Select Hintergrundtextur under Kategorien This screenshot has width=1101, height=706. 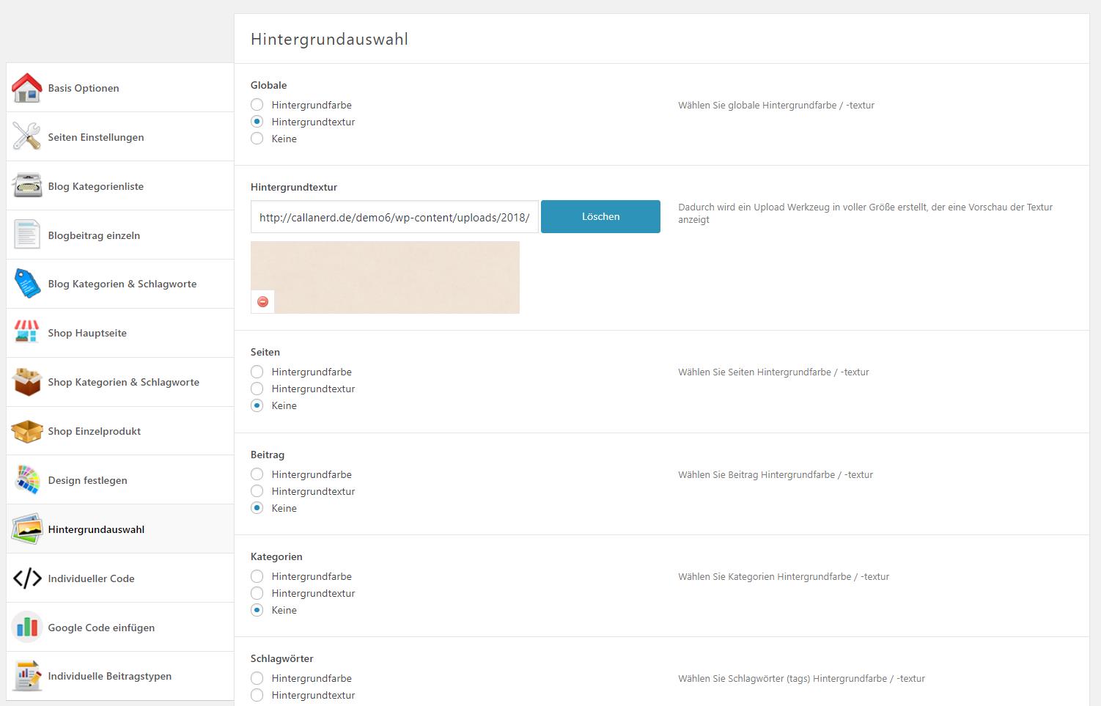[257, 593]
